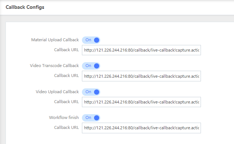
Task: Click the Video Transcode Callback label
Action: pos(54,66)
